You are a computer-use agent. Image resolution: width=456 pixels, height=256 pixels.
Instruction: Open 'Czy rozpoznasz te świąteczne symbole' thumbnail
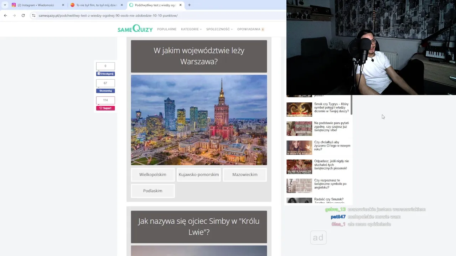pos(299,186)
